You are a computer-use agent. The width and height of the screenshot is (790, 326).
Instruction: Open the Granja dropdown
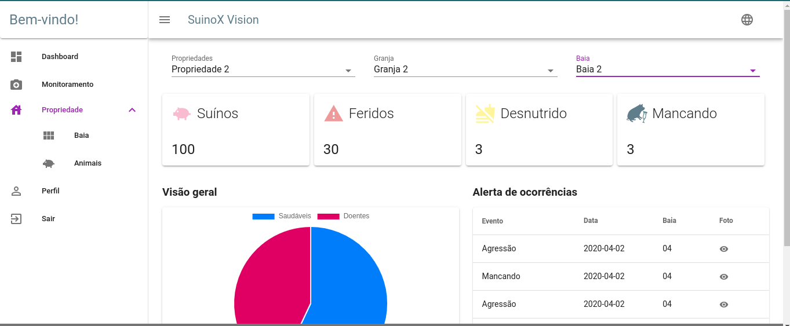click(465, 65)
